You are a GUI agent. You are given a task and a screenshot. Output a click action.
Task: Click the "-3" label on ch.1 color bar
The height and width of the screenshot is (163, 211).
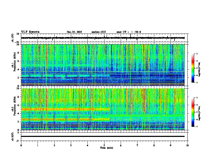(197, 54)
